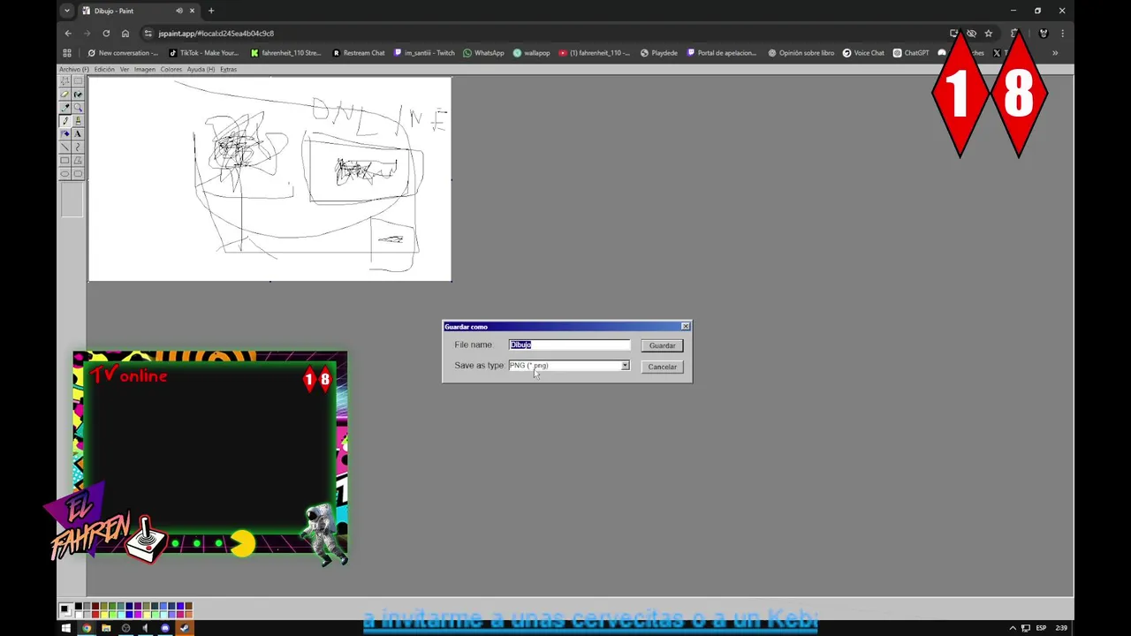Select the Rectangle shape tool
Viewport: 1131px width, 636px height.
[x=65, y=160]
